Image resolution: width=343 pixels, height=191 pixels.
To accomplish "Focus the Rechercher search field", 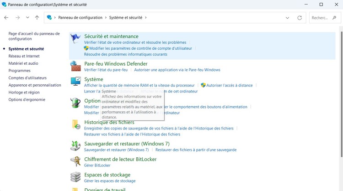I will 325,18.
